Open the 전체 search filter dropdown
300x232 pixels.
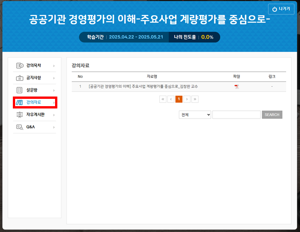click(195, 114)
